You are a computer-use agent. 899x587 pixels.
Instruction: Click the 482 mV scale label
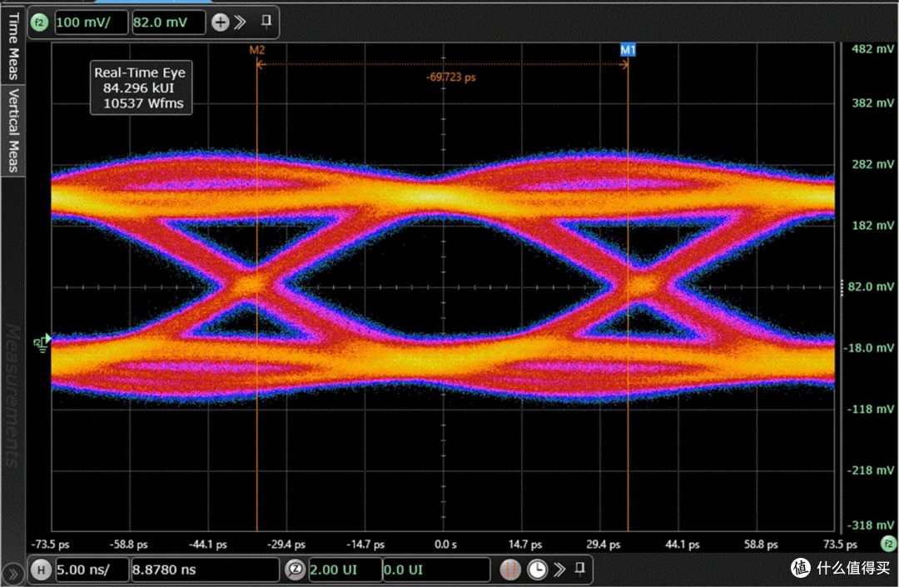pos(872,49)
